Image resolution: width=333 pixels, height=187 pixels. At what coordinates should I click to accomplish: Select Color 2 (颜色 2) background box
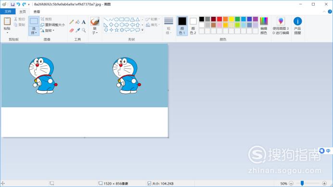(x=193, y=25)
